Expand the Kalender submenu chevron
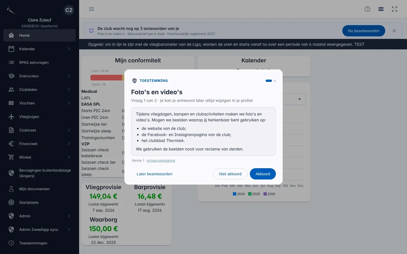The height and width of the screenshot is (254, 407). coord(69,49)
